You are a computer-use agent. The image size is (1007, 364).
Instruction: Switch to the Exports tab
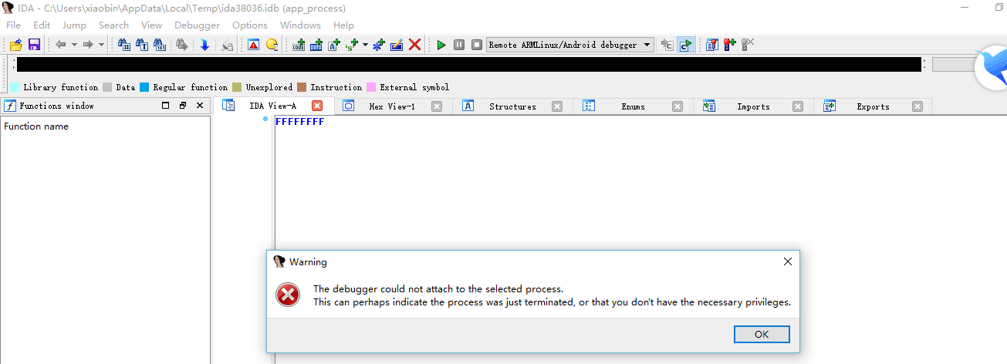point(873,106)
